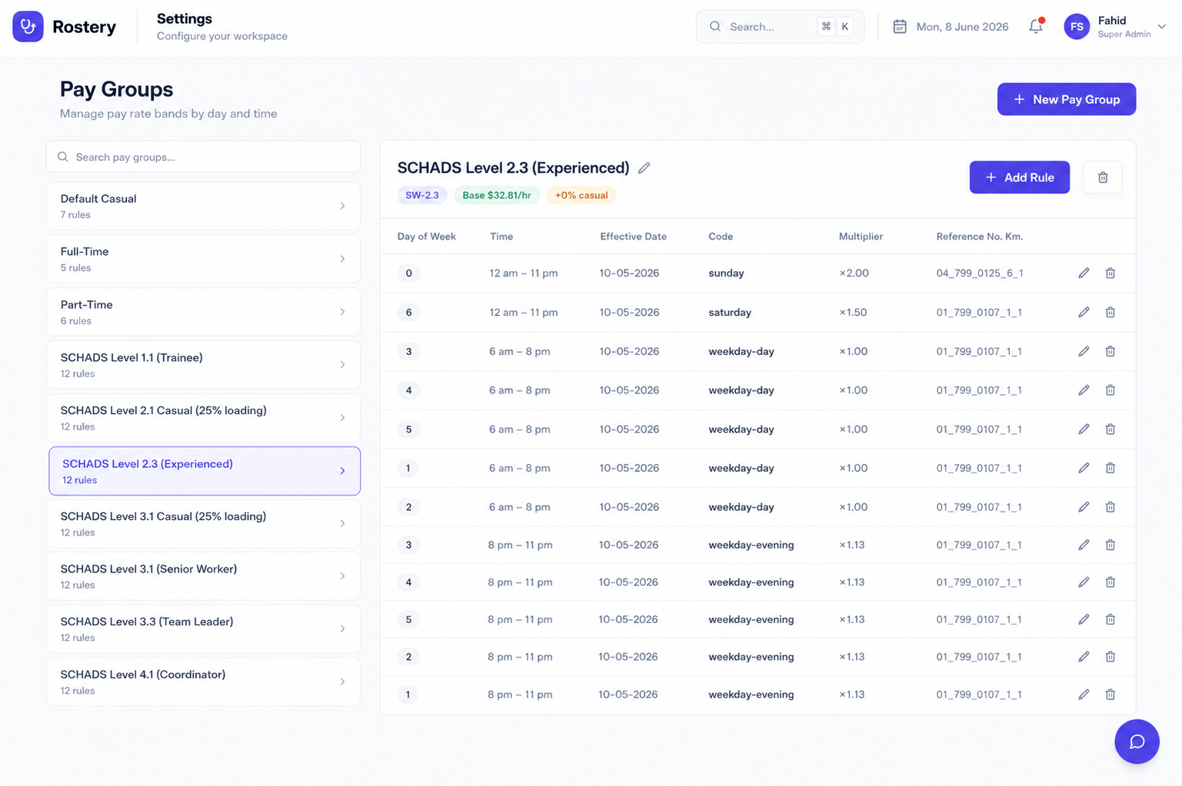Edit the SCHADS Level 2.3 group name
This screenshot has width=1182, height=786.
(644, 167)
